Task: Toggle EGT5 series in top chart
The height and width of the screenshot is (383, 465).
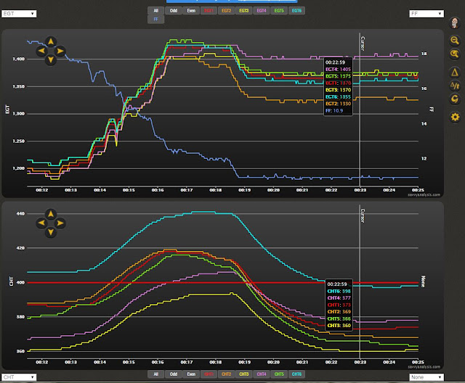Action: click(x=279, y=11)
